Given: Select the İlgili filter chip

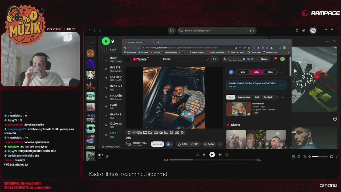Looking at the screenshot, I should tap(257, 97).
